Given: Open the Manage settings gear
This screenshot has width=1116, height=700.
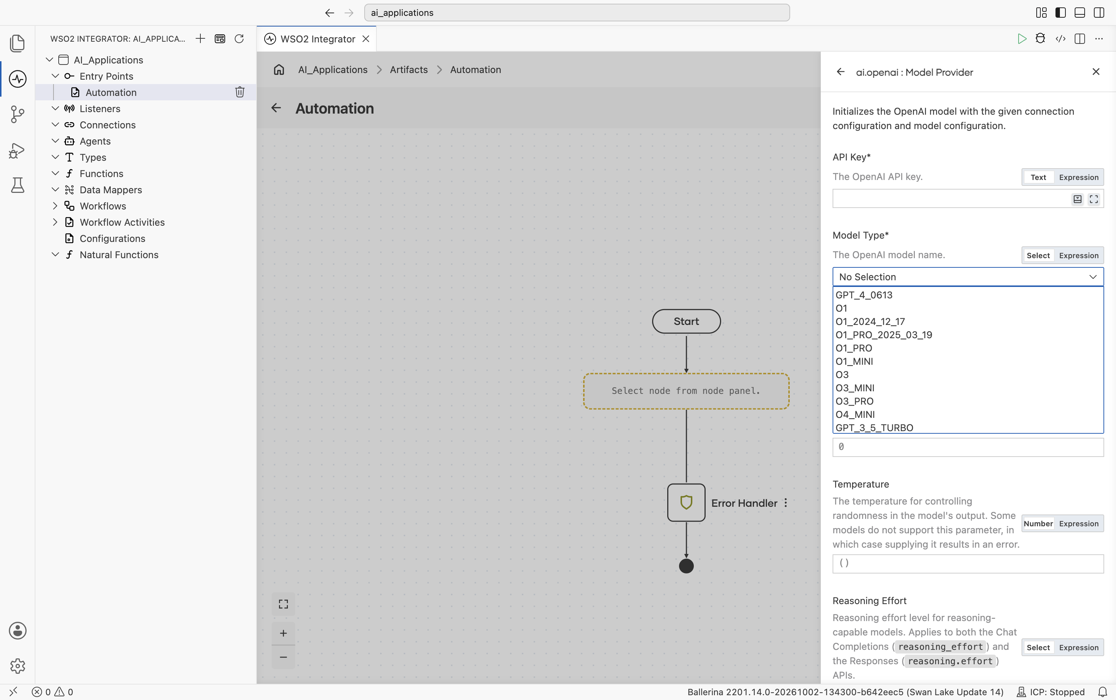Looking at the screenshot, I should click(x=18, y=666).
